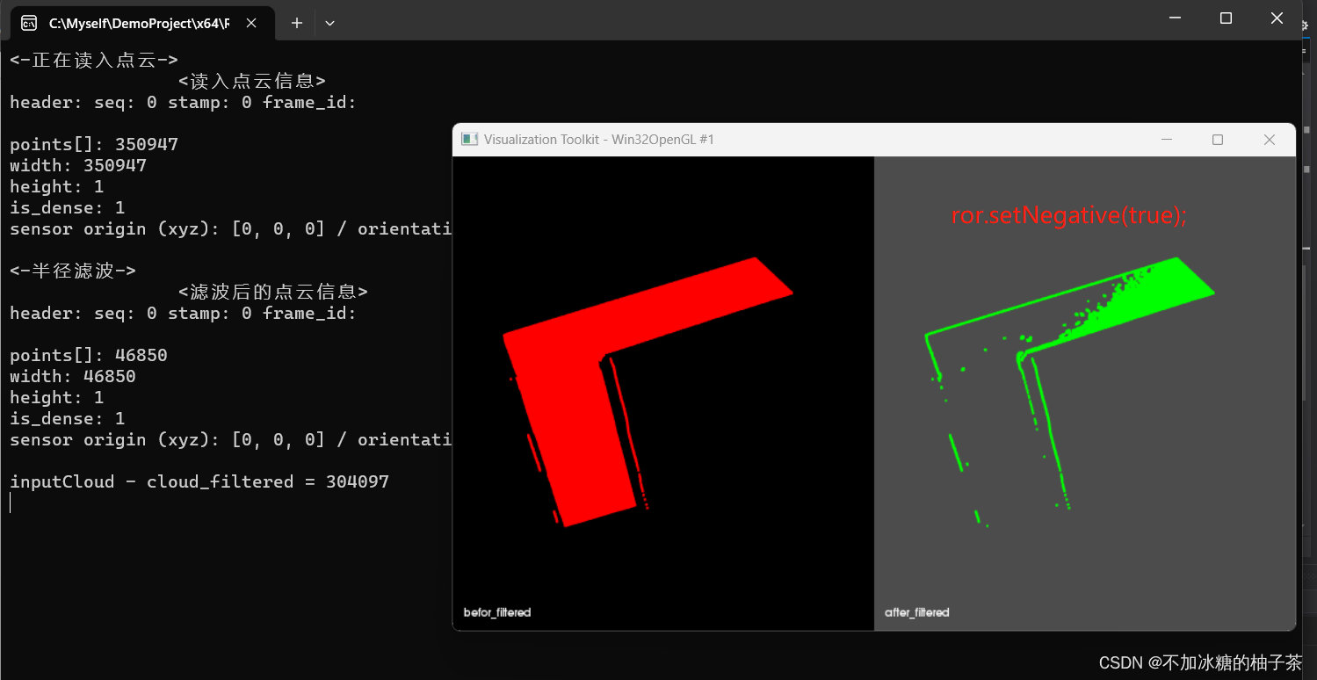Click the 'width: 350947' line
Viewport: 1317px width, 680px height.
point(78,166)
